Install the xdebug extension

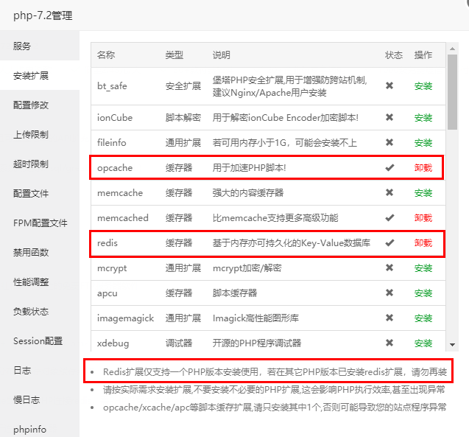click(423, 343)
